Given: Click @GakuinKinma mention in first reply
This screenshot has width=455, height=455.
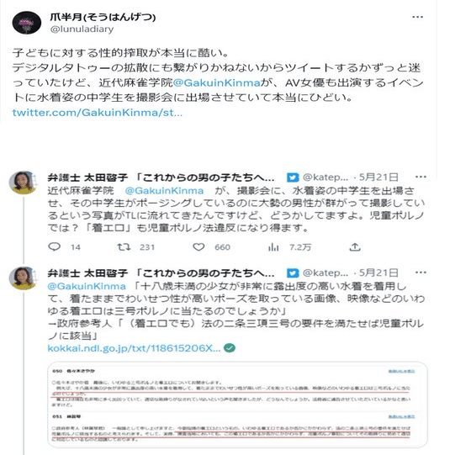Looking at the screenshot, I should click(164, 191).
